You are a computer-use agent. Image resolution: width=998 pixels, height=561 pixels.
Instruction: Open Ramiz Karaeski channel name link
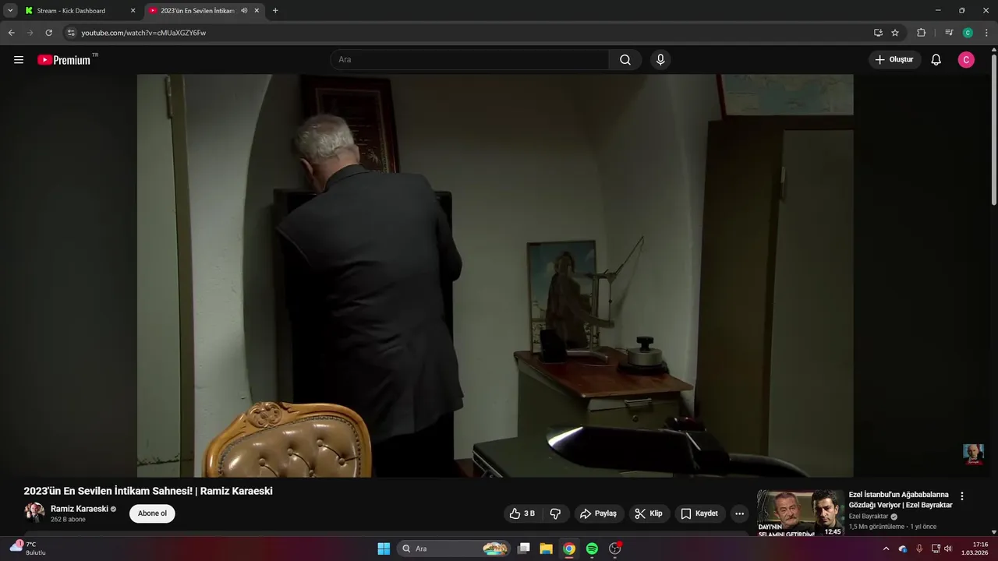pos(80,509)
